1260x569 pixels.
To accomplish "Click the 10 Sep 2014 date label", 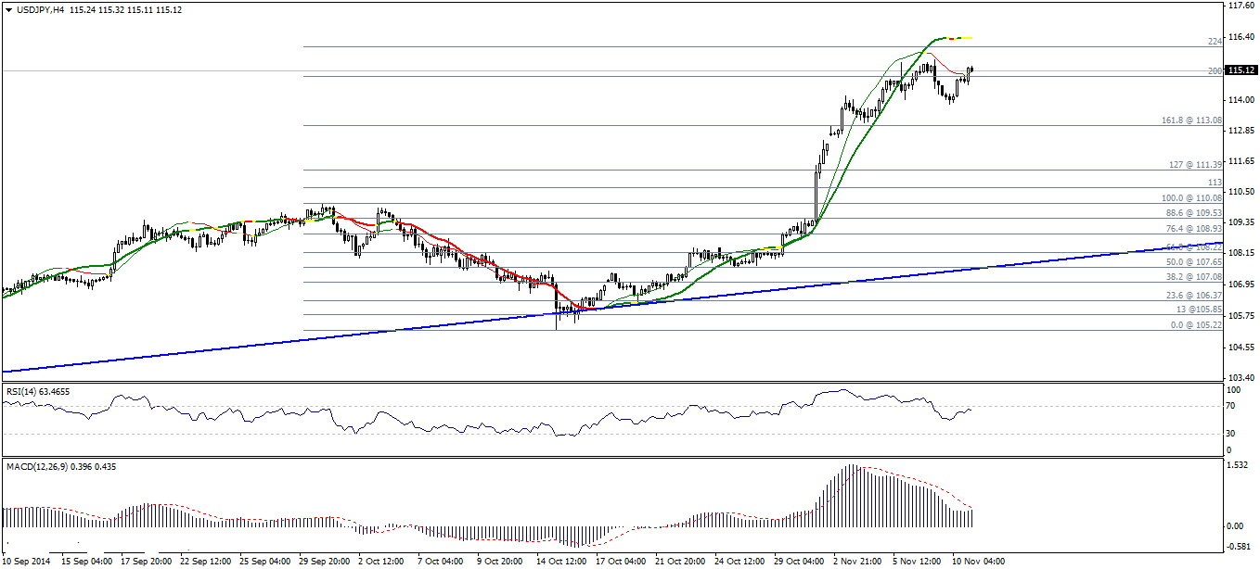I will tap(28, 562).
